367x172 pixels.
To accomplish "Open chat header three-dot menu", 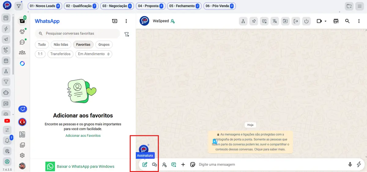I will point(359,21).
